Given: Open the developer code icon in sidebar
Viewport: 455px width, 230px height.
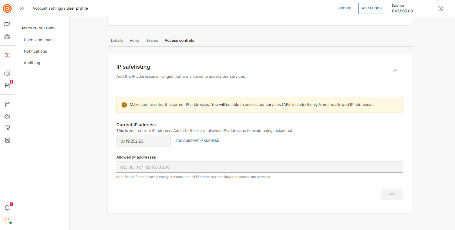Looking at the screenshot, I should click(7, 37).
